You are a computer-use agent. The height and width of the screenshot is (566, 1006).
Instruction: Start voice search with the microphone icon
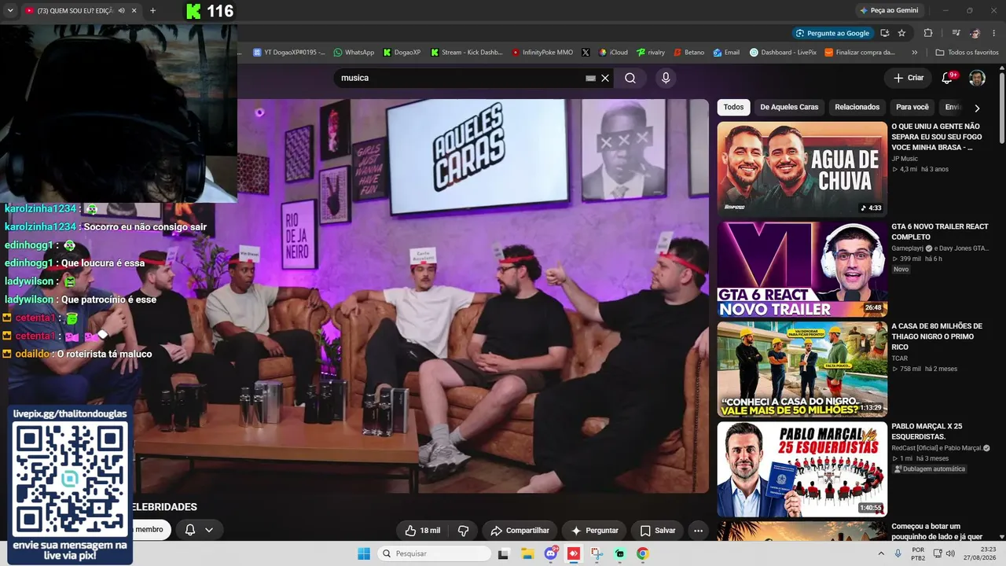click(666, 78)
